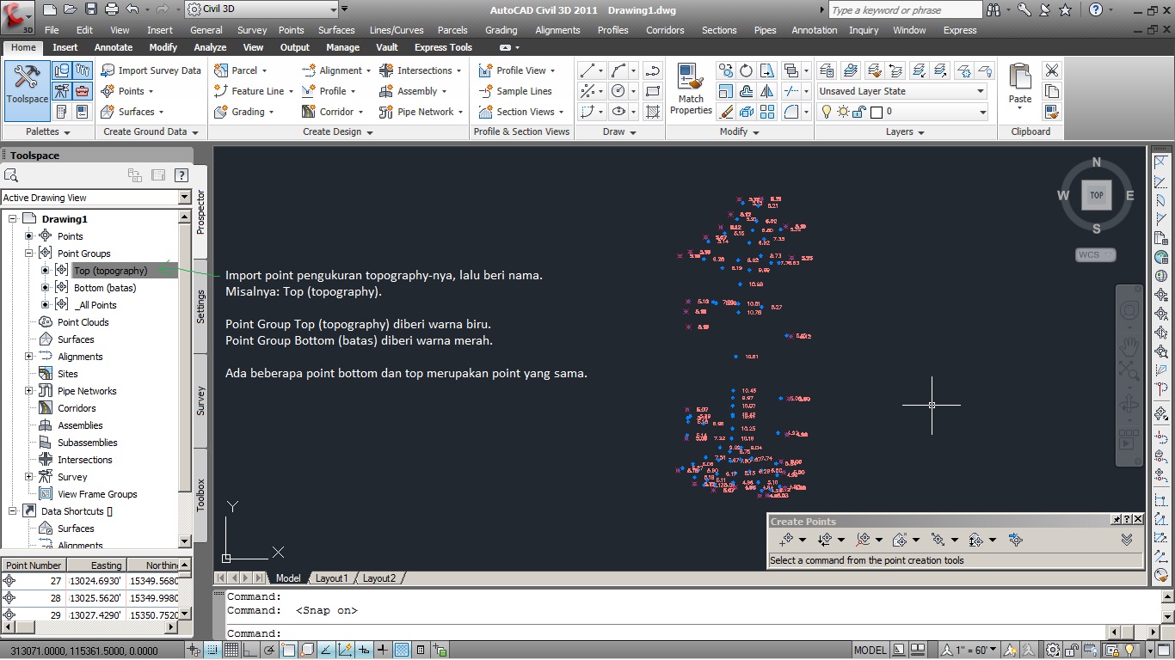1175x660 pixels.
Task: Click the Annotation Scale icon in status bar
Action: (x=948, y=651)
